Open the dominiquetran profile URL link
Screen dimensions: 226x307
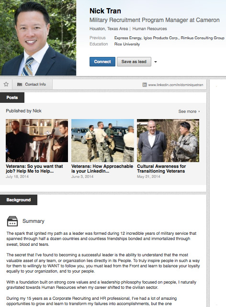click(176, 85)
